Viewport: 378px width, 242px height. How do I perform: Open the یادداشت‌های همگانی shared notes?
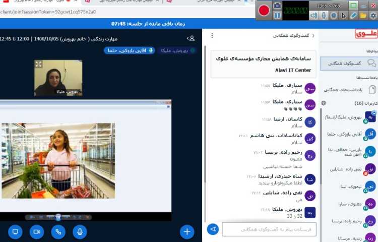pos(350,90)
